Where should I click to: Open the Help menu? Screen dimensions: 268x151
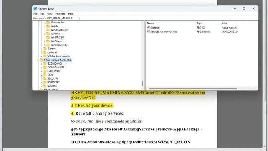tap(71, 14)
